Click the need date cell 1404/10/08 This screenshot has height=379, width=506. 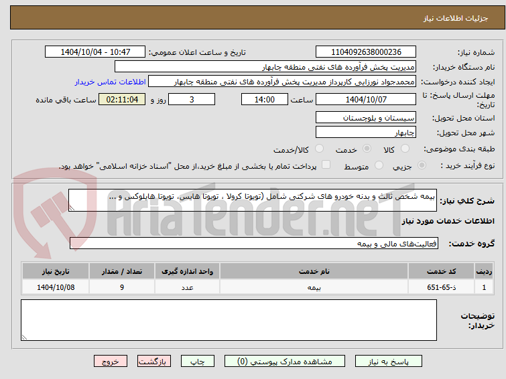[x=56, y=287]
